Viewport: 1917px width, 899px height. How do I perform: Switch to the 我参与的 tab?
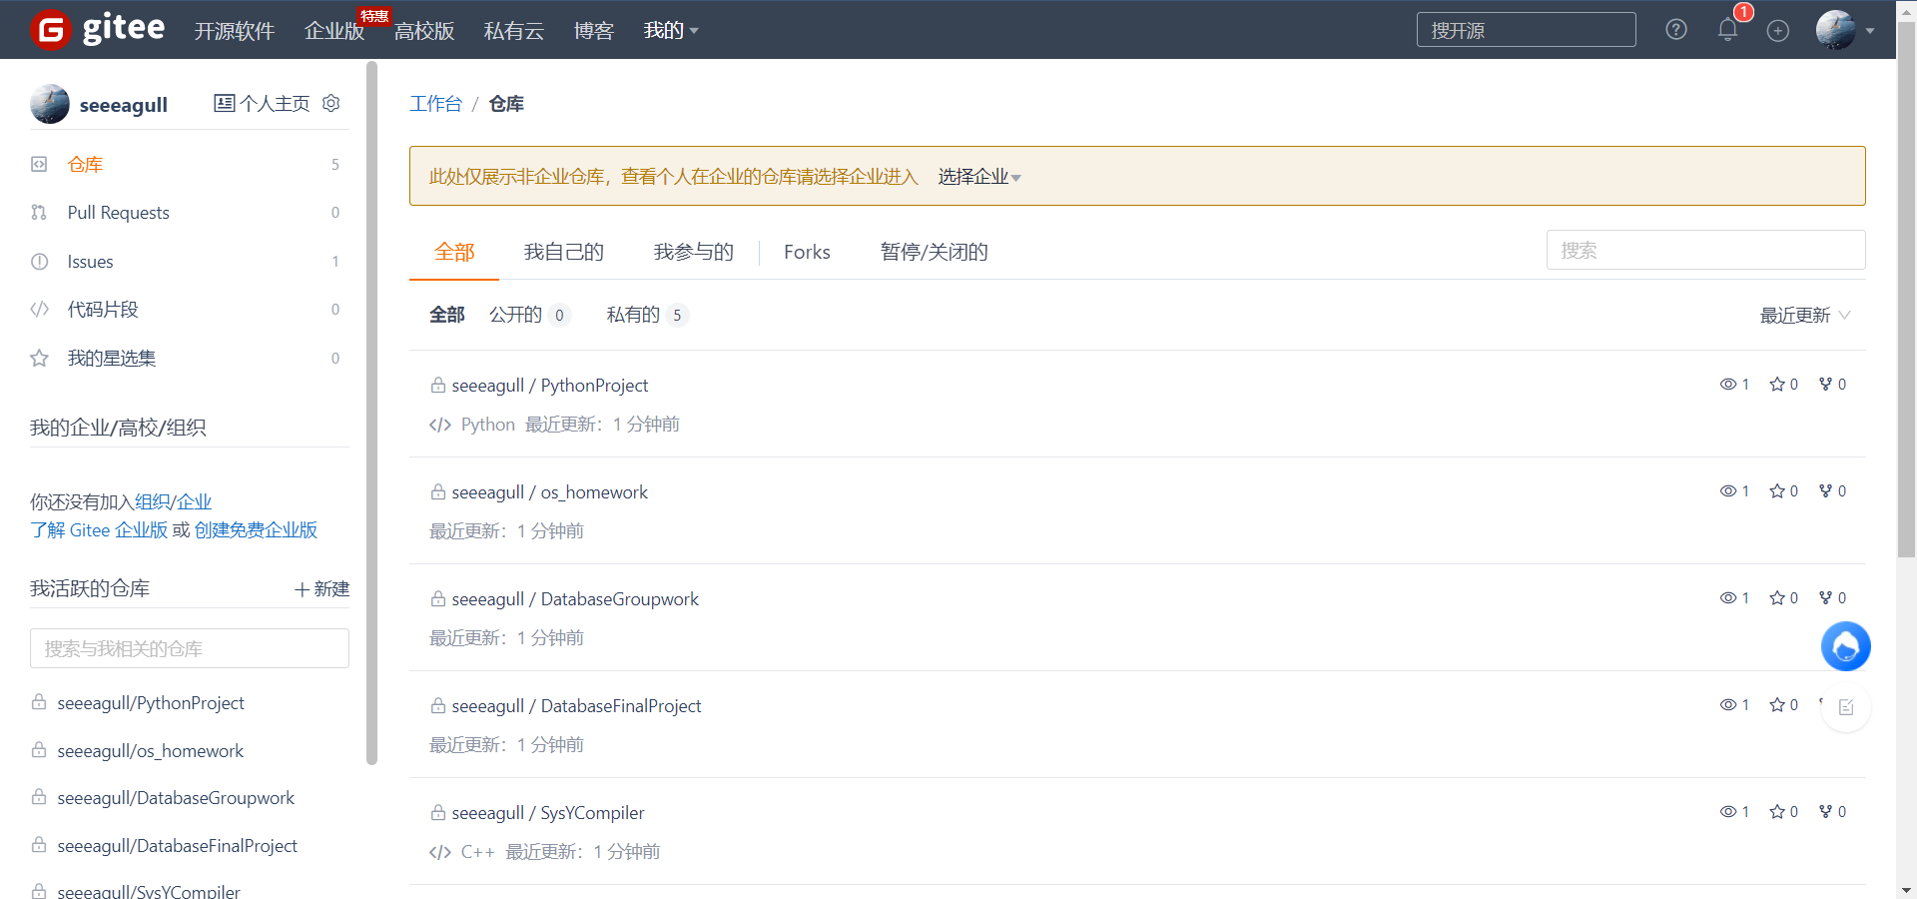click(694, 252)
